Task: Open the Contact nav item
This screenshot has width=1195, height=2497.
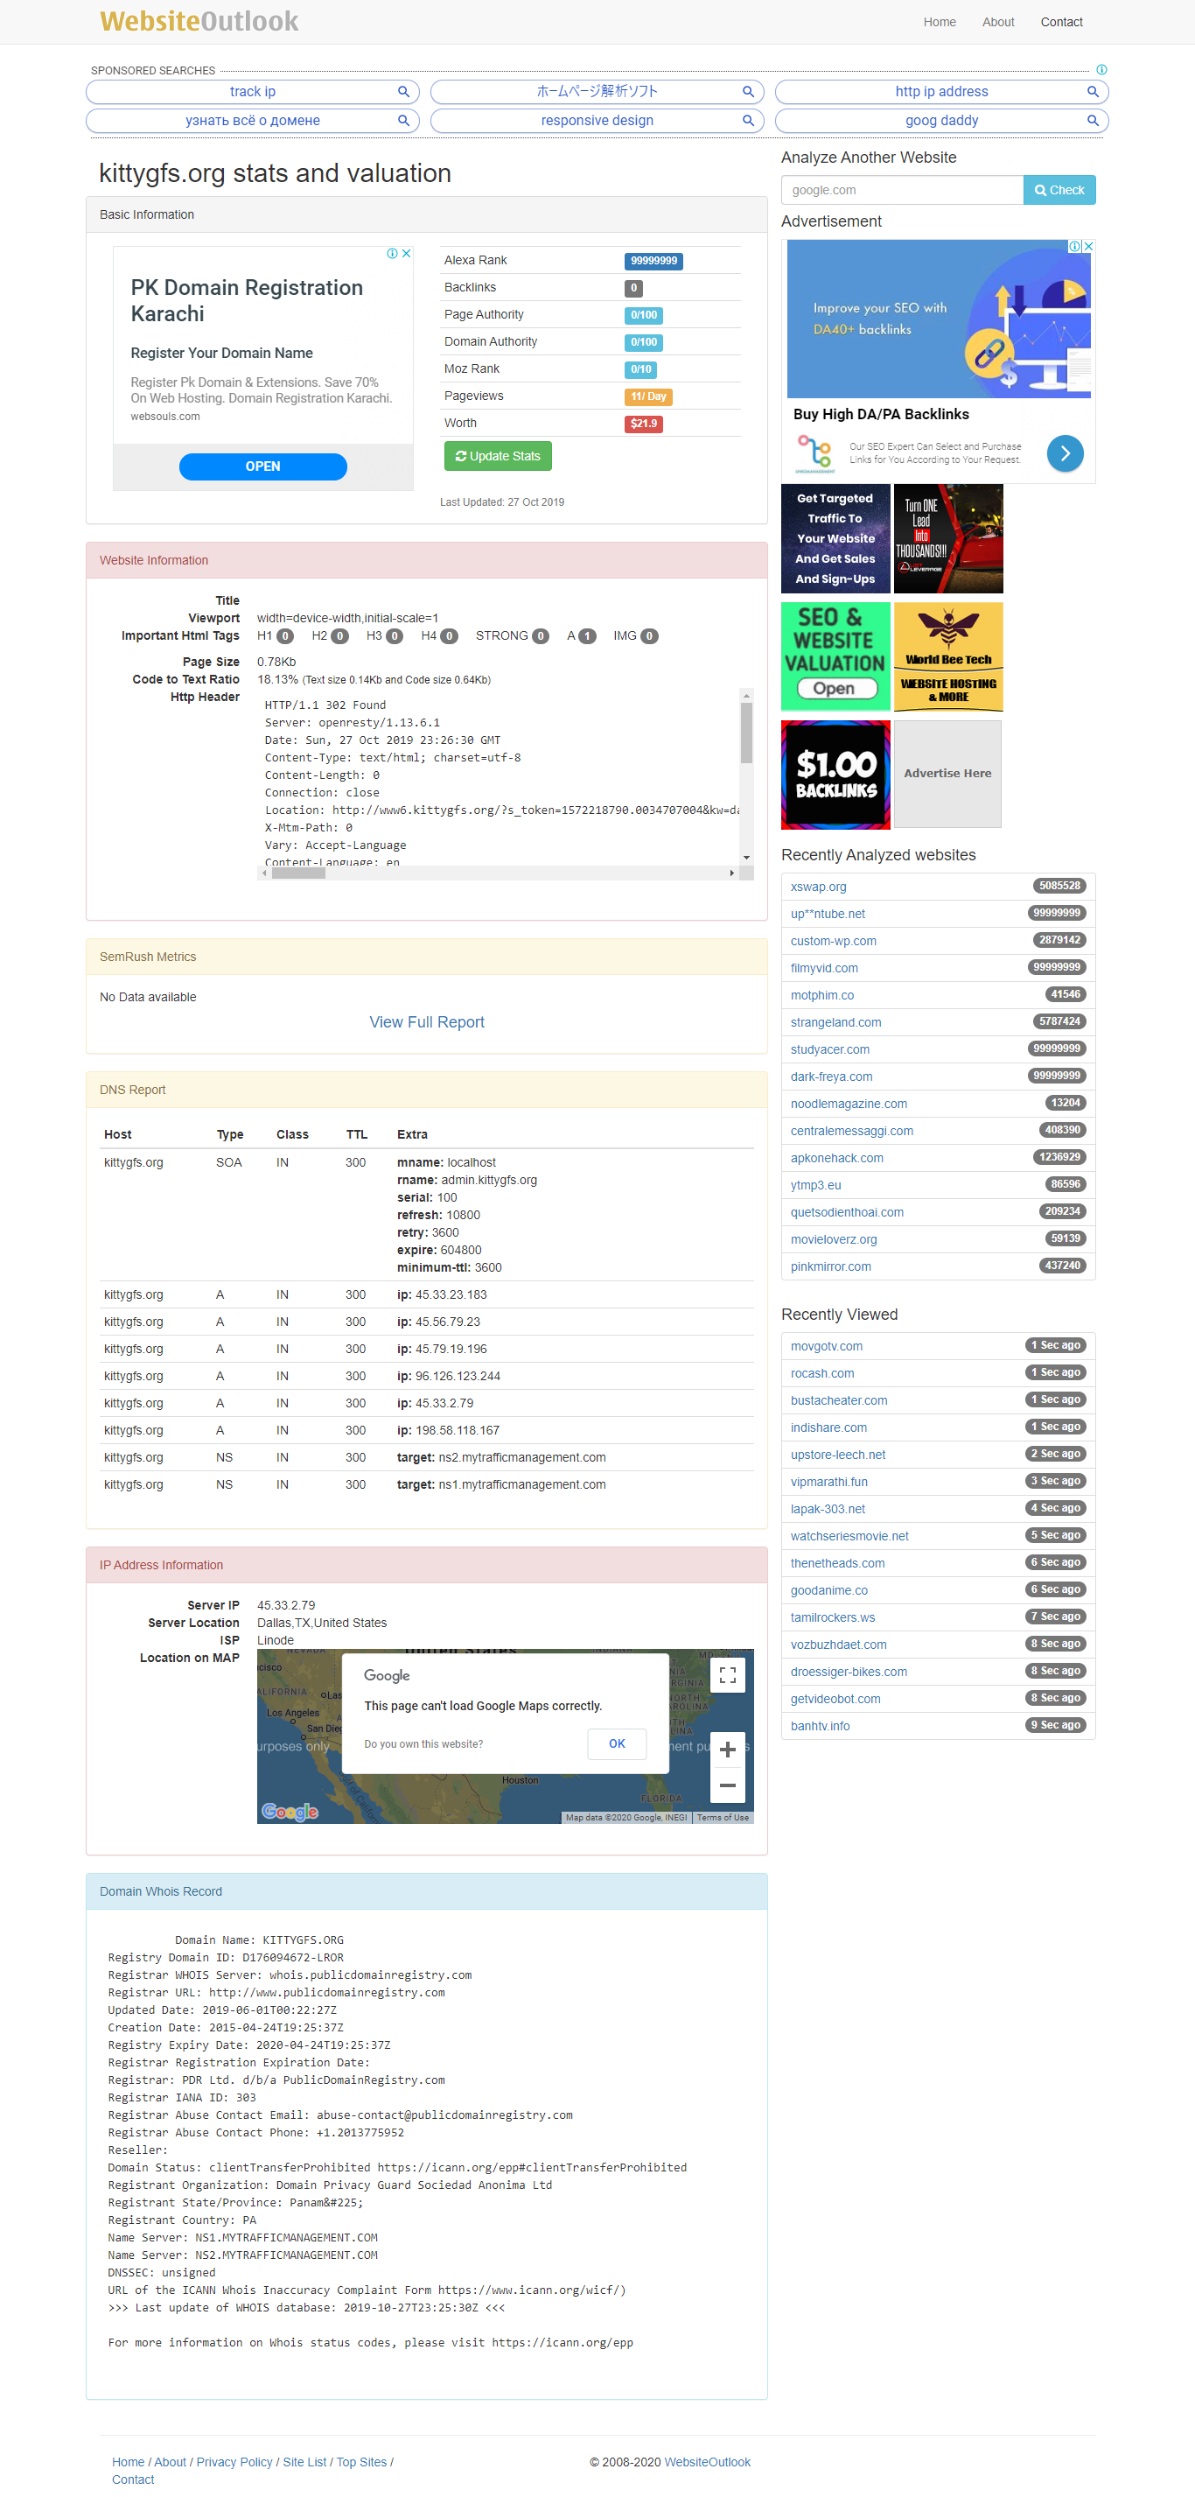Action: [x=1061, y=22]
